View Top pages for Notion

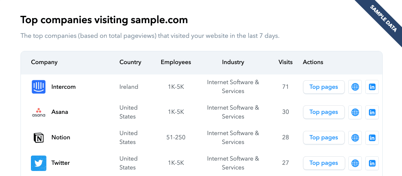tap(324, 138)
